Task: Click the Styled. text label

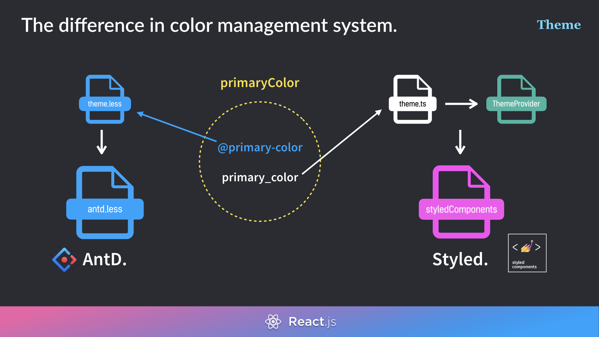Action: point(460,259)
